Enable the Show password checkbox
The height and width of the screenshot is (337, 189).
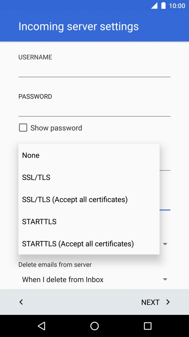[23, 128]
